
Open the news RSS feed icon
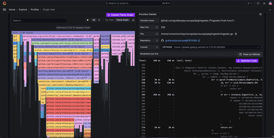pyautogui.click(x=264, y=3)
